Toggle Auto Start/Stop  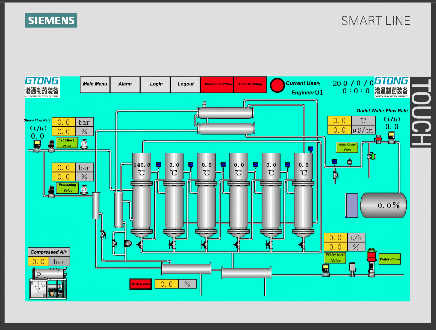tap(250, 84)
